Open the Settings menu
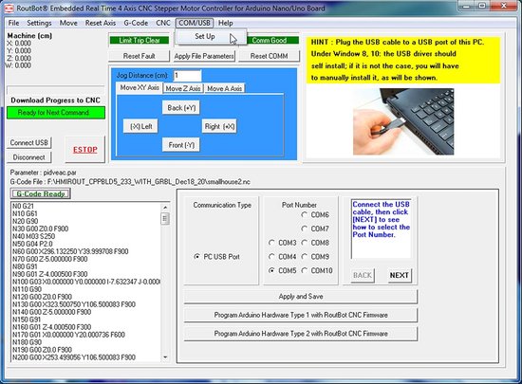Image resolution: width=522 pixels, height=384 pixels. pyautogui.click(x=39, y=23)
